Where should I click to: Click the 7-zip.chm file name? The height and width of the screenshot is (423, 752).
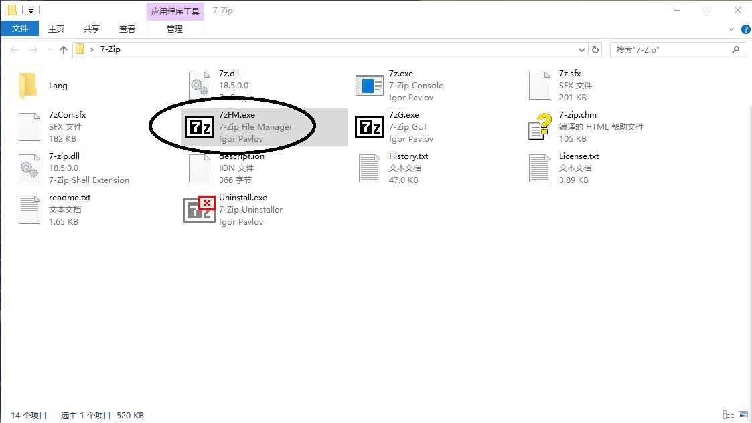[578, 115]
